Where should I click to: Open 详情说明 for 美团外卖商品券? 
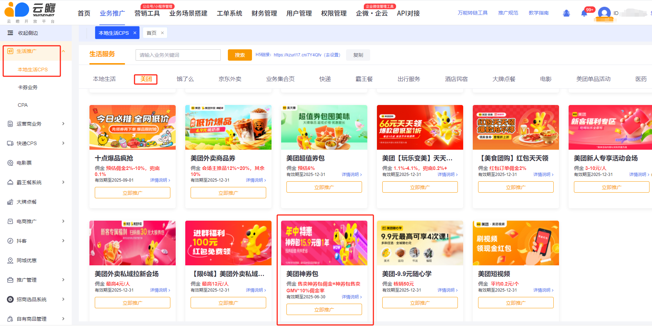(x=256, y=180)
